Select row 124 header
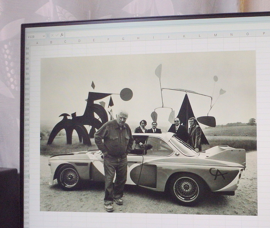270x228 pixels. pos(27,202)
